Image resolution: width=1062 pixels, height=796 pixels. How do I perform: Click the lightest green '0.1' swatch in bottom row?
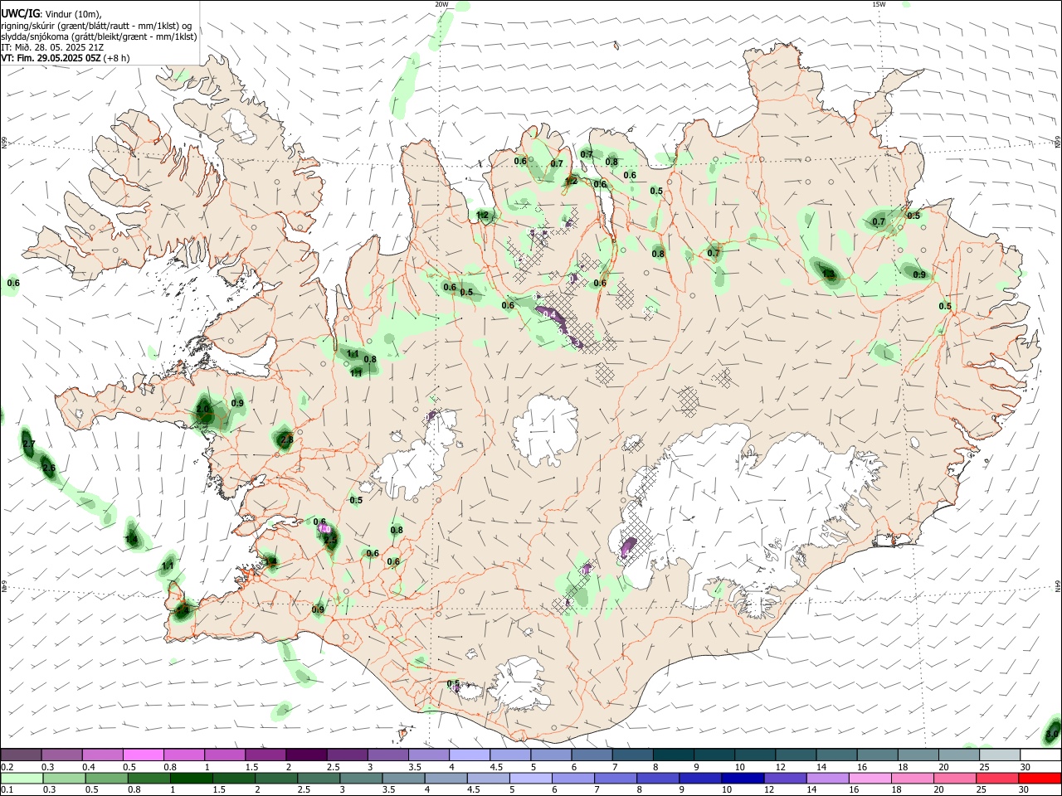pyautogui.click(x=21, y=778)
